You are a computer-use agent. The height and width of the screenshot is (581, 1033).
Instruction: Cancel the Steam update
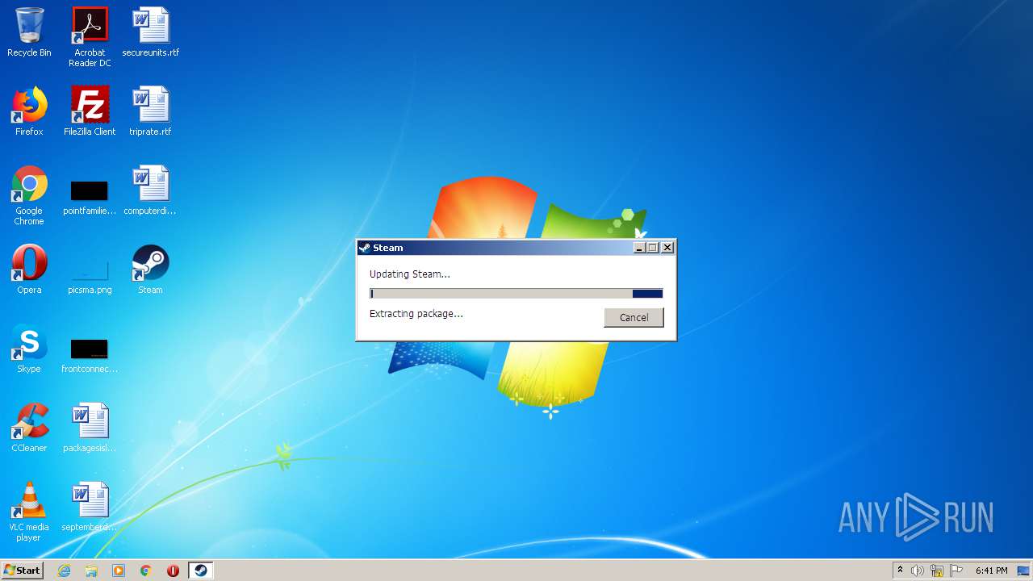pos(634,317)
